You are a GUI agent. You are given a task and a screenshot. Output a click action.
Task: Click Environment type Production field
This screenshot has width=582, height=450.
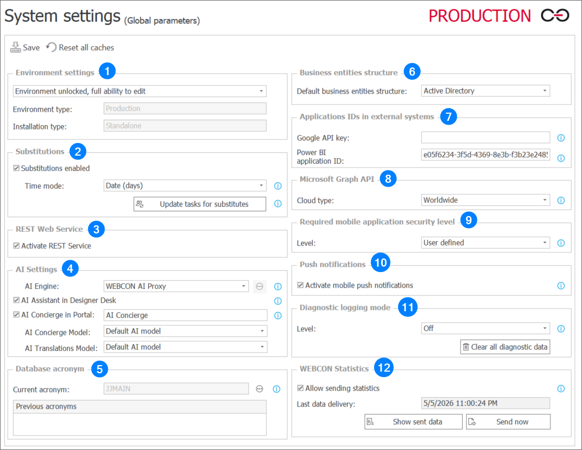(185, 108)
